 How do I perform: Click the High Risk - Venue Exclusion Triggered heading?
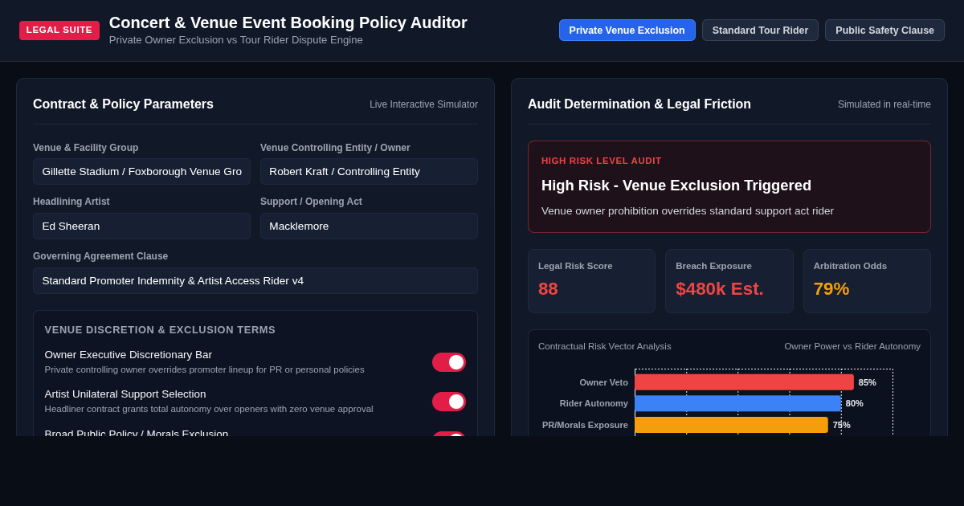676,186
